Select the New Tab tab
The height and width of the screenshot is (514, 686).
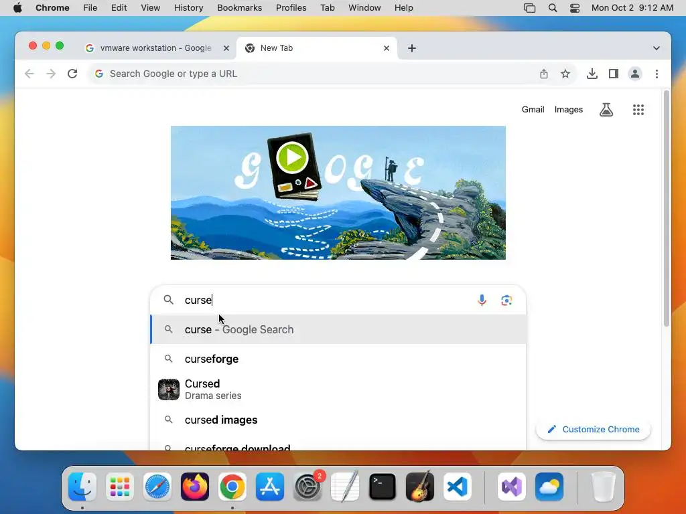[x=317, y=48]
